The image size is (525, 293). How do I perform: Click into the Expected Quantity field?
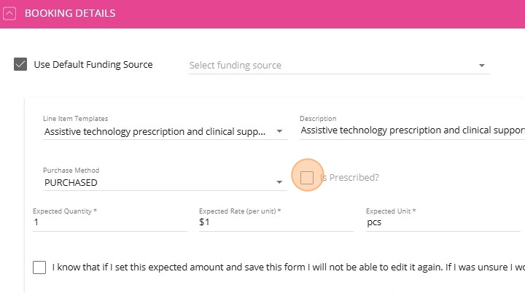coord(109,223)
